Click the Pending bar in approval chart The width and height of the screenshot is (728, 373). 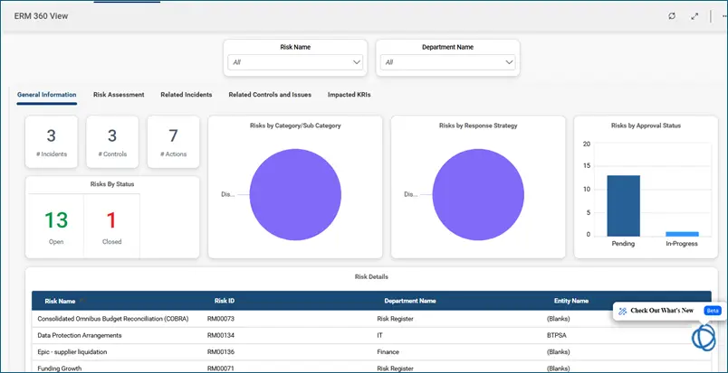click(623, 205)
